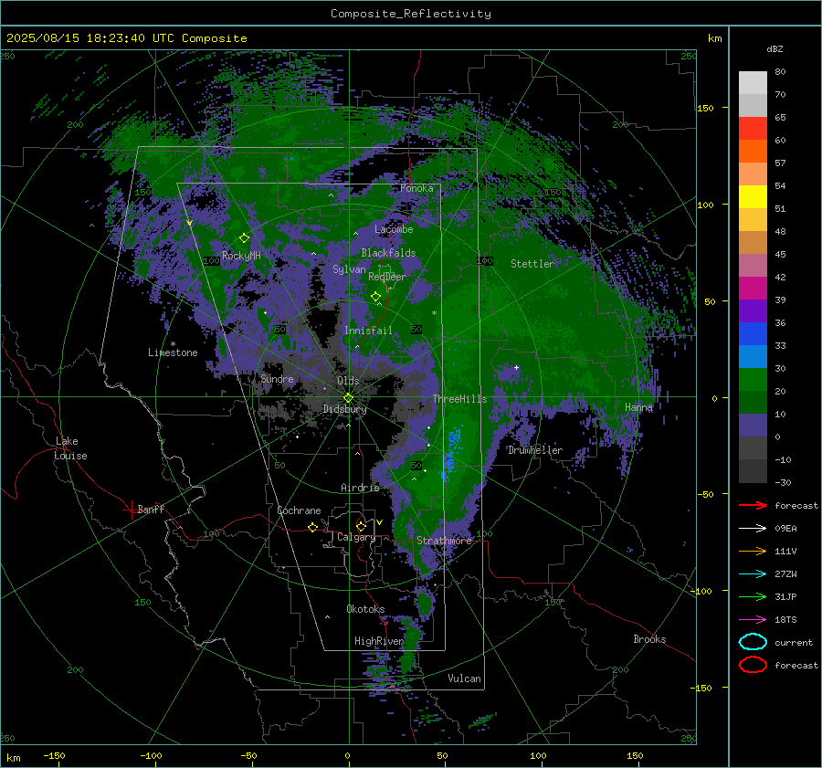Click the cyan current ellipse legend icon
Image resolution: width=822 pixels, height=768 pixels.
753,642
